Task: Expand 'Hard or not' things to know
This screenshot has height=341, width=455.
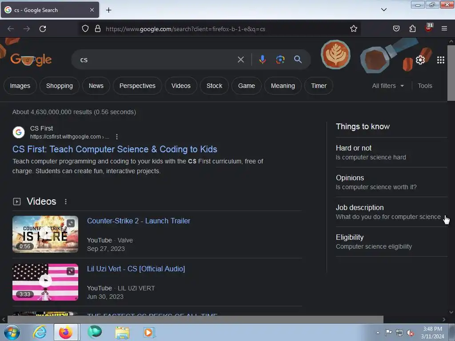Action: [x=391, y=153]
